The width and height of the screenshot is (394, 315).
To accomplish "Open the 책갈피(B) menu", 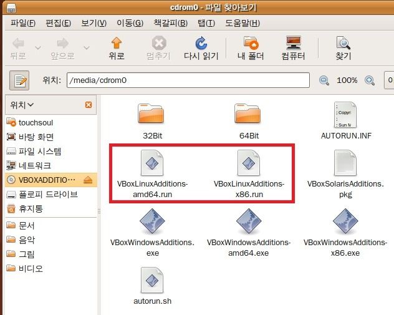I will point(171,23).
